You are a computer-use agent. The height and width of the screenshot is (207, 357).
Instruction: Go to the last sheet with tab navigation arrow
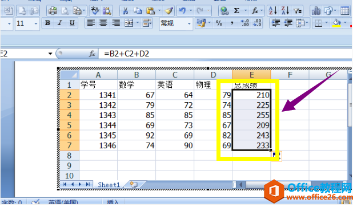coord(88,184)
